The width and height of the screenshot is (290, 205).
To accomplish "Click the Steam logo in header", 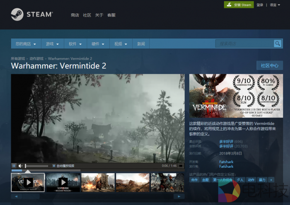I will coord(32,14).
